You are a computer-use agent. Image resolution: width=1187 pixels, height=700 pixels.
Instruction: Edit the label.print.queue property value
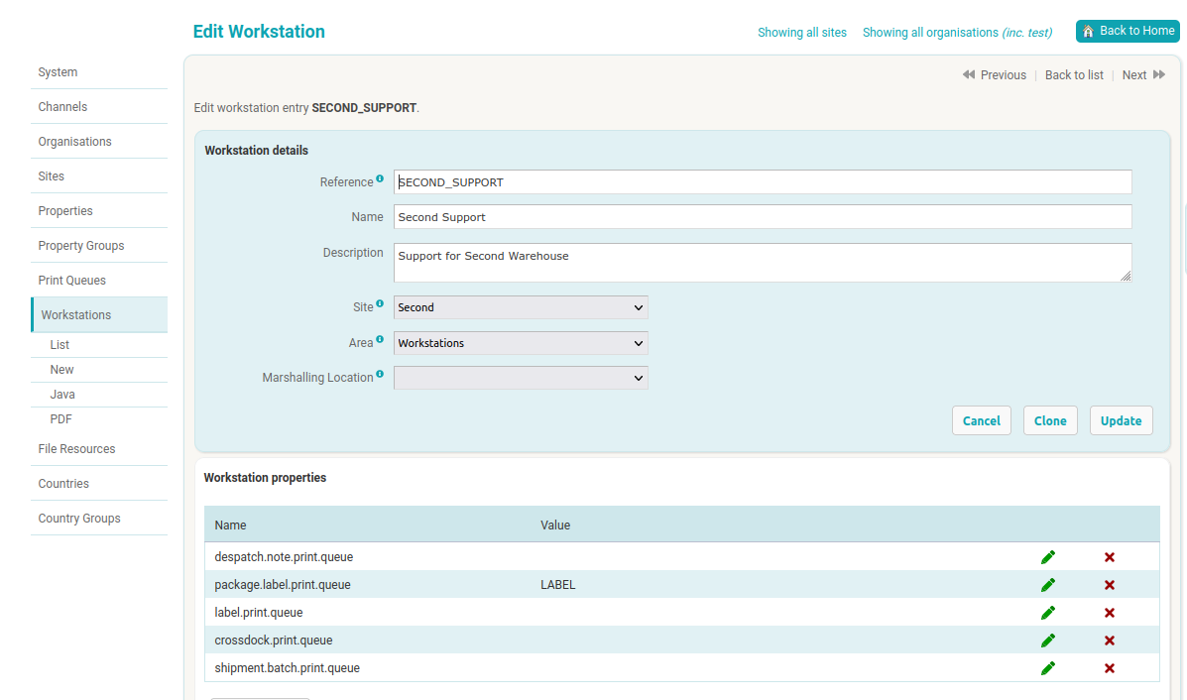[x=1048, y=613]
